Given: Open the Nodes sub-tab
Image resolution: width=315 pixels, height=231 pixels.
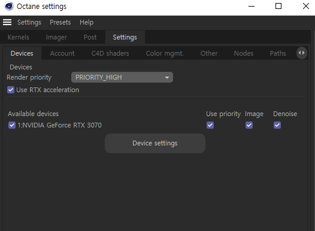Looking at the screenshot, I should [244, 53].
